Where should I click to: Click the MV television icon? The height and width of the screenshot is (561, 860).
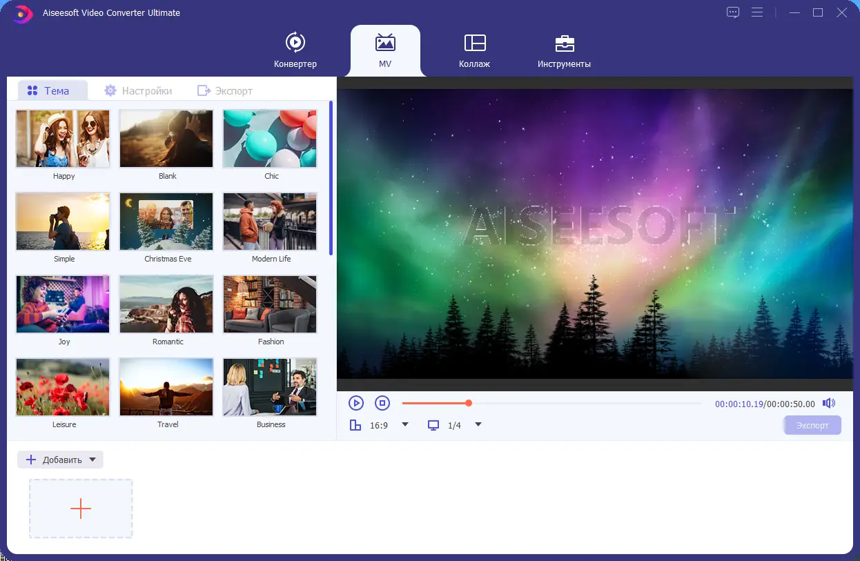click(x=385, y=43)
